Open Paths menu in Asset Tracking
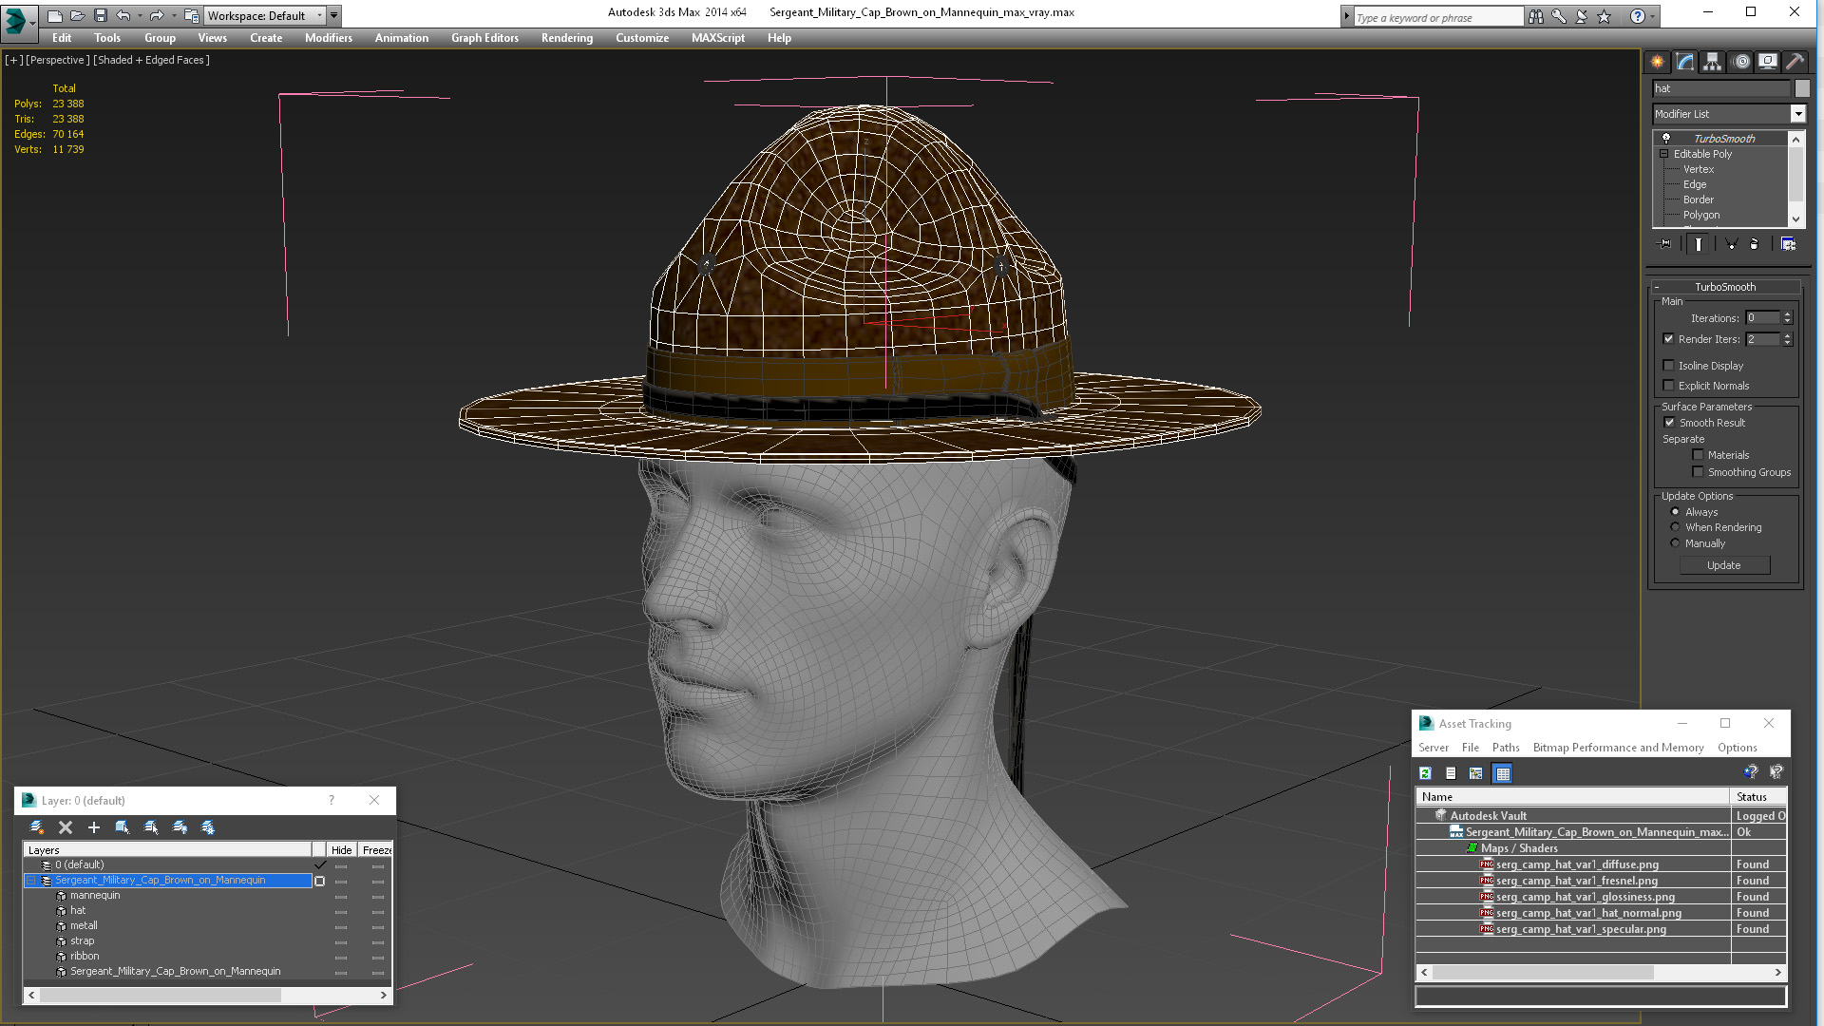The image size is (1824, 1026). [x=1506, y=748]
